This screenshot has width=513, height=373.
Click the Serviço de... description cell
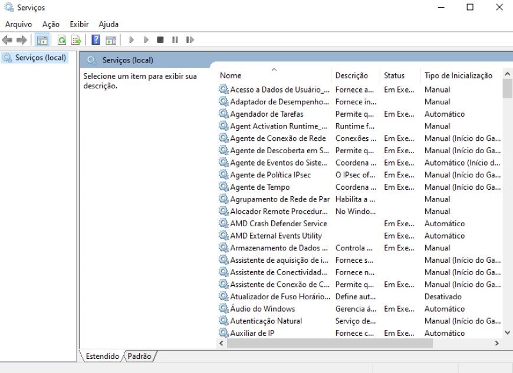pyautogui.click(x=356, y=321)
